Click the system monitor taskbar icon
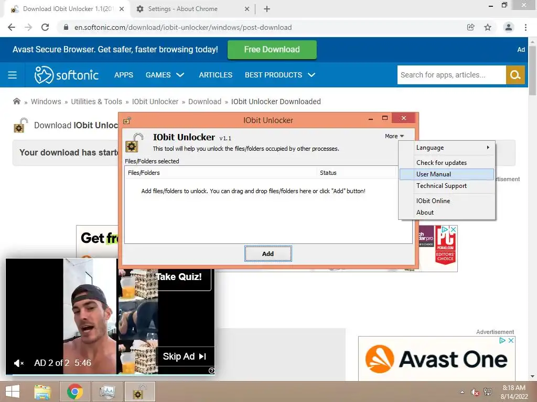Screen dimensions: 537x402 pos(107,392)
